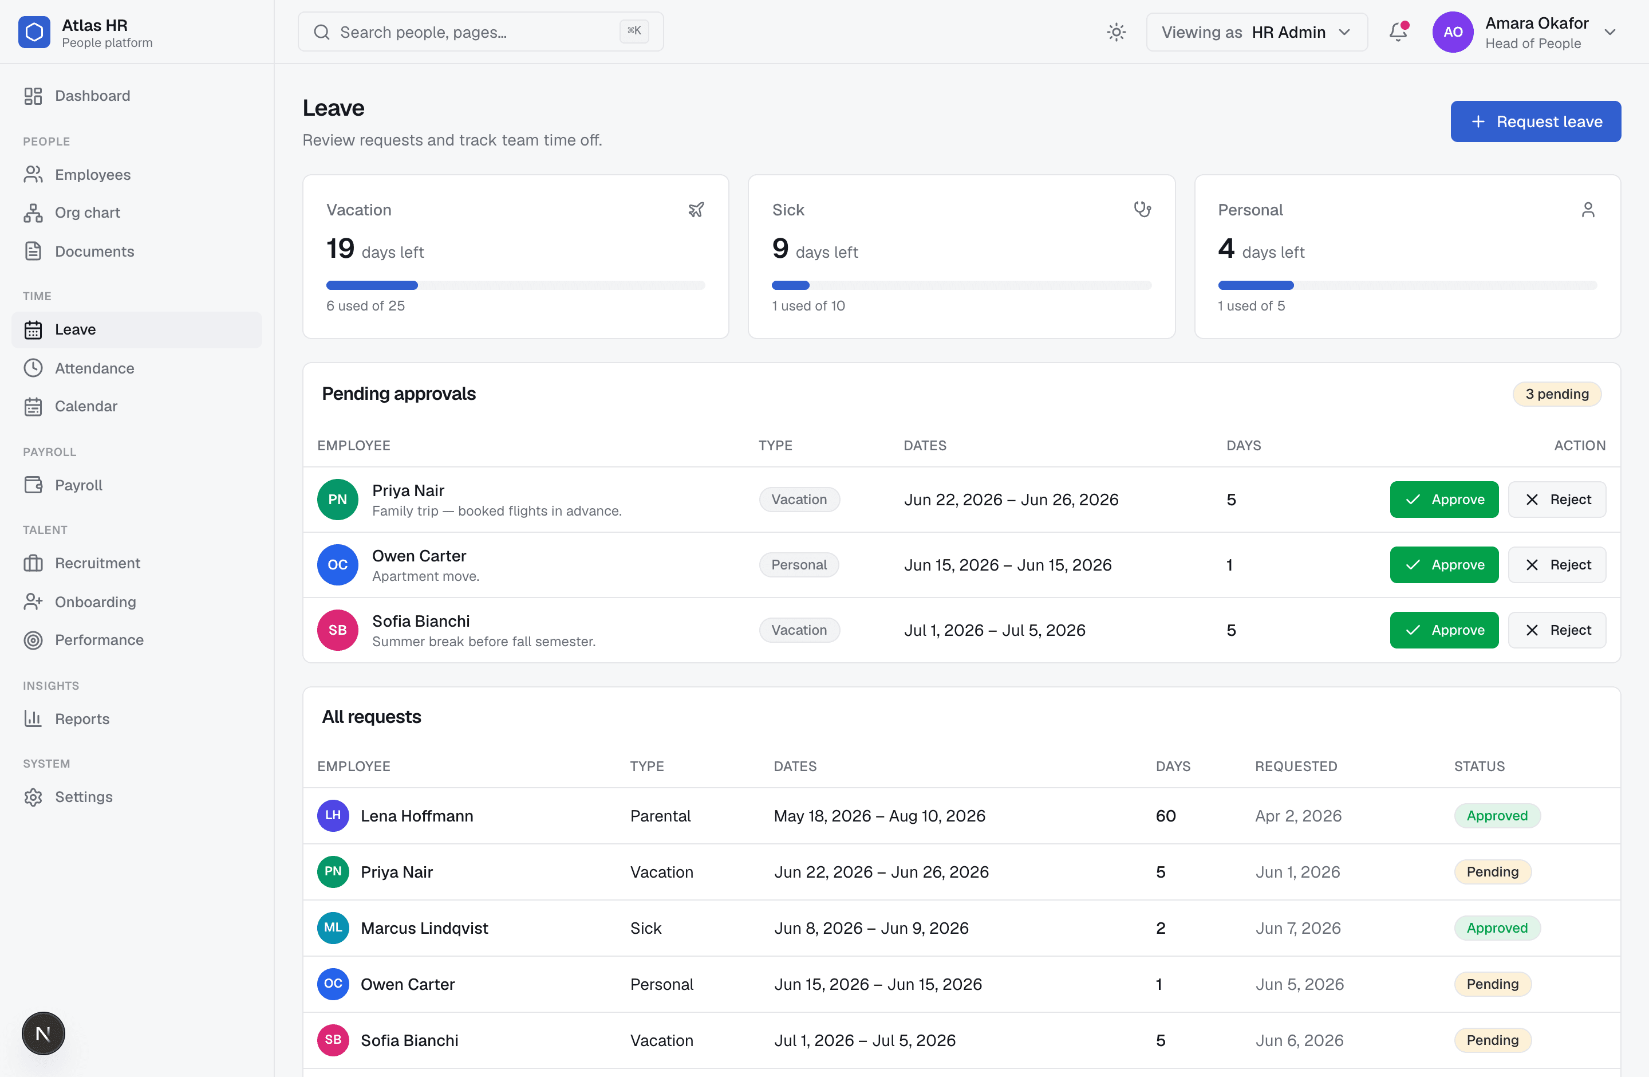Open the Org chart page
This screenshot has width=1649, height=1077.
(x=136, y=213)
